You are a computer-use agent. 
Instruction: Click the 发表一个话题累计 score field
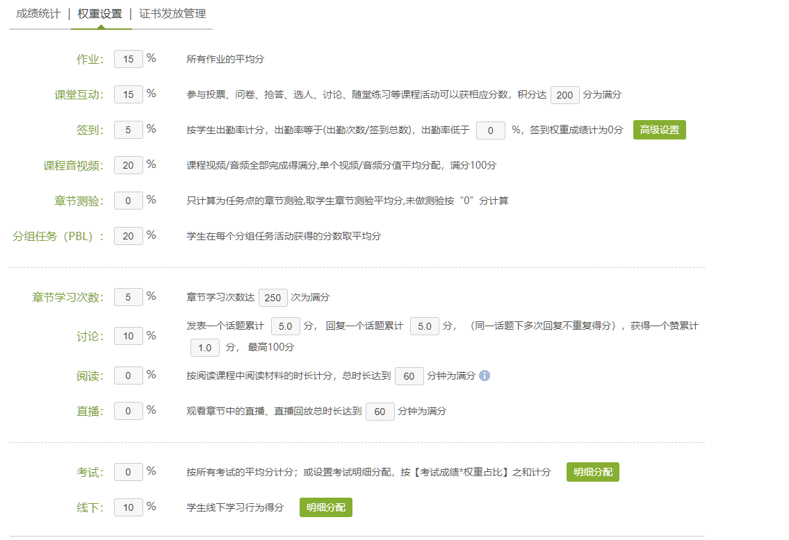(285, 326)
